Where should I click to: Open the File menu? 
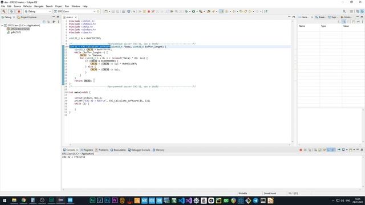3,6
